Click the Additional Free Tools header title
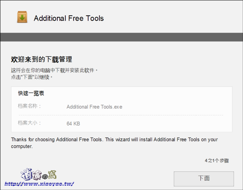Viewport: 243px width, 190px height. [x=69, y=18]
